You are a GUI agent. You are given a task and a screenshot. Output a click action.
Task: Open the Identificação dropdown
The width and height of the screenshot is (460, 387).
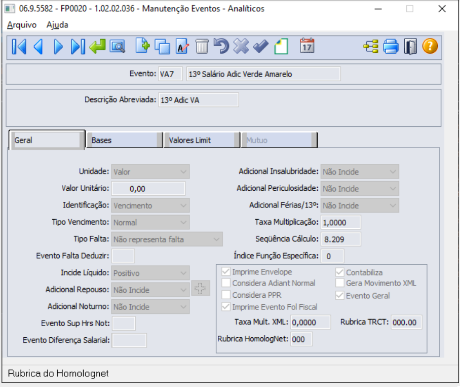[150, 205]
